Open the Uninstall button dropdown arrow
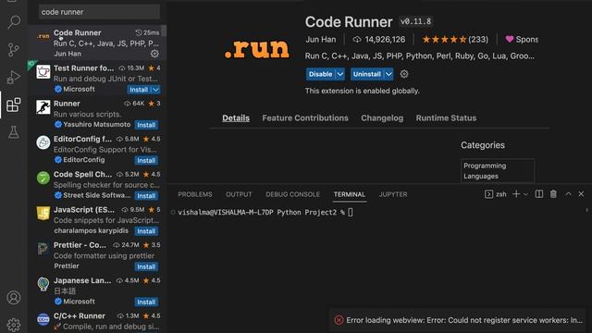Viewport: 592px width, 333px height. [x=388, y=74]
